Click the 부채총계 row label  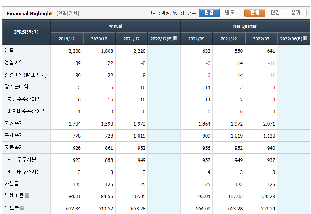pos(14,135)
